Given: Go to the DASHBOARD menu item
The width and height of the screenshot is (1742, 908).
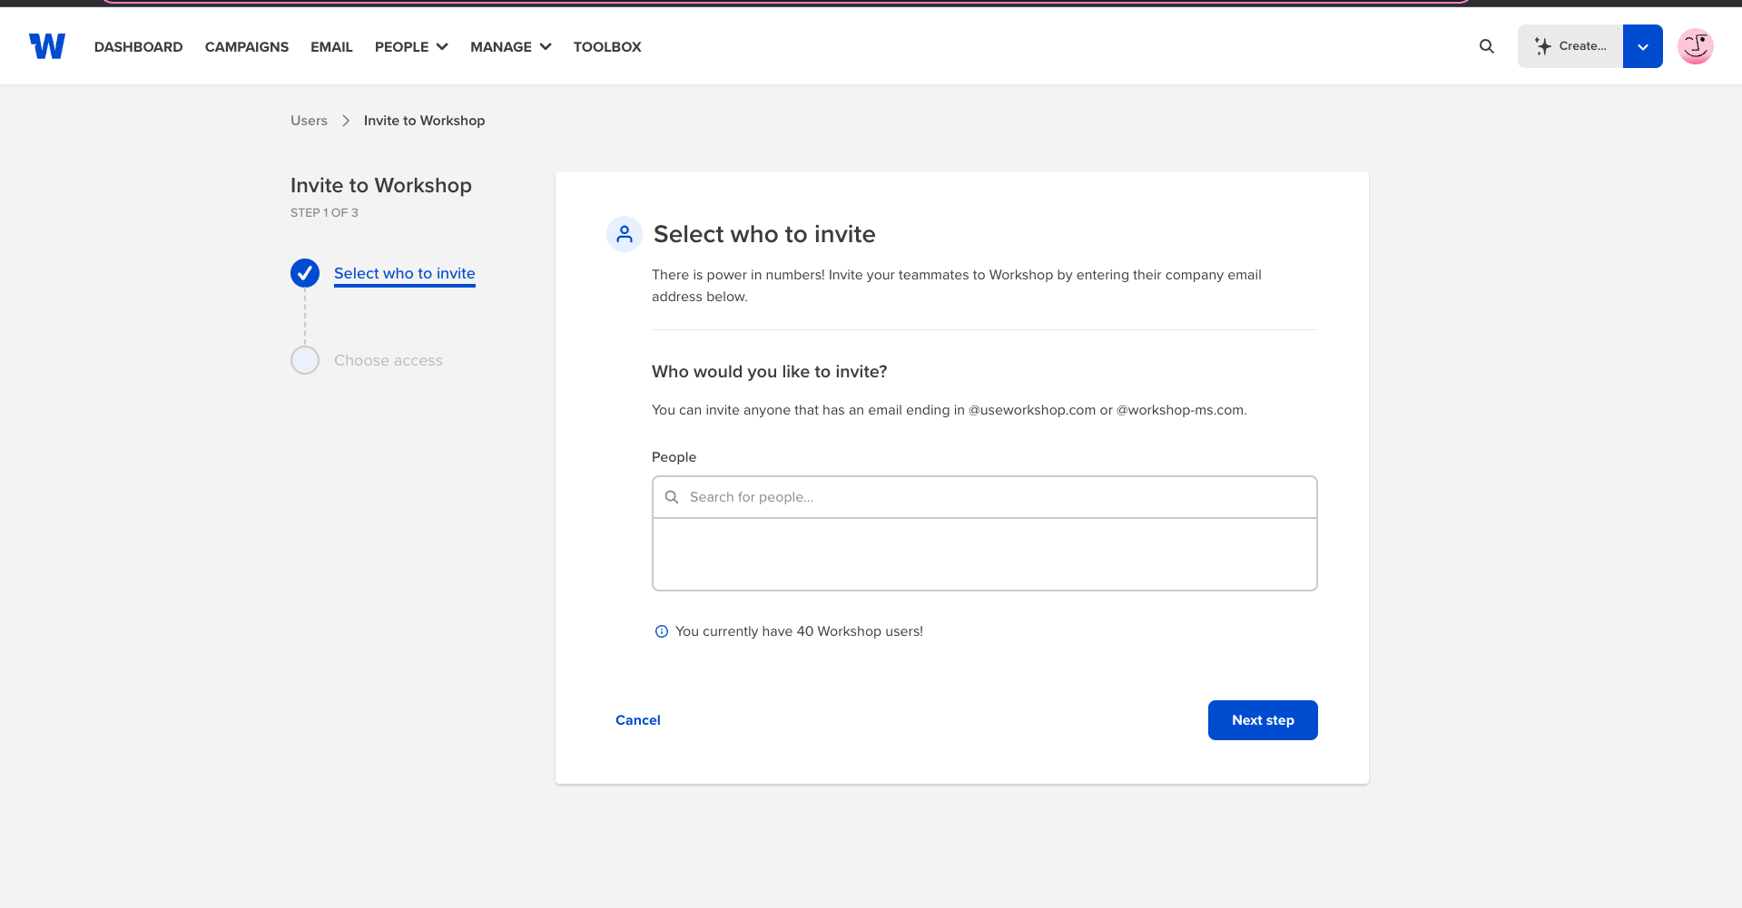Looking at the screenshot, I should [x=138, y=47].
